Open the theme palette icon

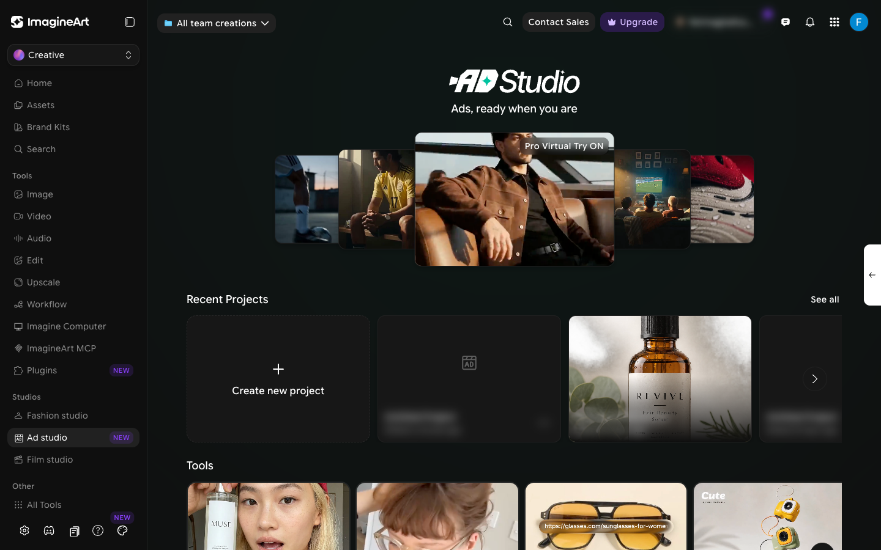pyautogui.click(x=122, y=530)
